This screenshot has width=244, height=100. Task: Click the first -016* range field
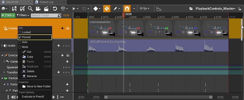click(x=81, y=97)
